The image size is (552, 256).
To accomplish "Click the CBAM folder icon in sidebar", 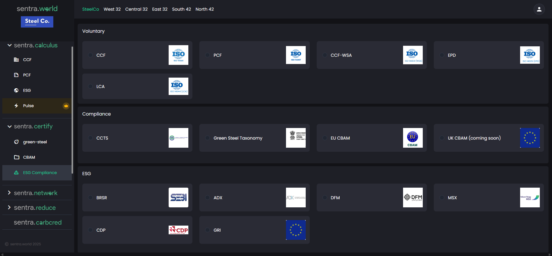I will point(17,157).
